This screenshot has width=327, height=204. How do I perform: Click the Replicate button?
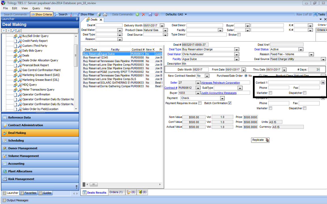[260, 140]
